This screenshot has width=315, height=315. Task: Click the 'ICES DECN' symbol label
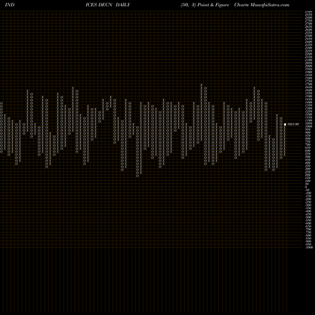[x=99, y=5]
